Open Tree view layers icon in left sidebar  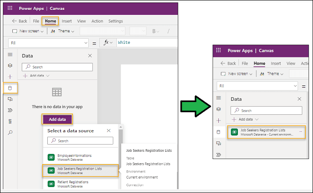[10, 65]
